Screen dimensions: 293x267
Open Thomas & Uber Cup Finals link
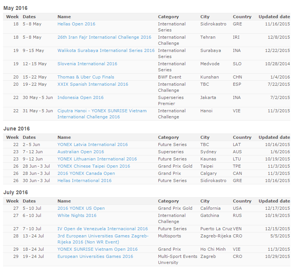[x=86, y=77]
